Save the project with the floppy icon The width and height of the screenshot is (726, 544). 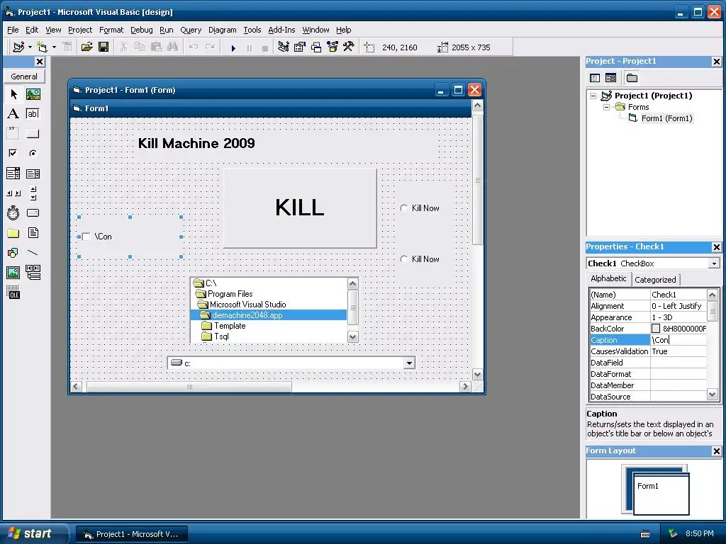pyautogui.click(x=104, y=47)
